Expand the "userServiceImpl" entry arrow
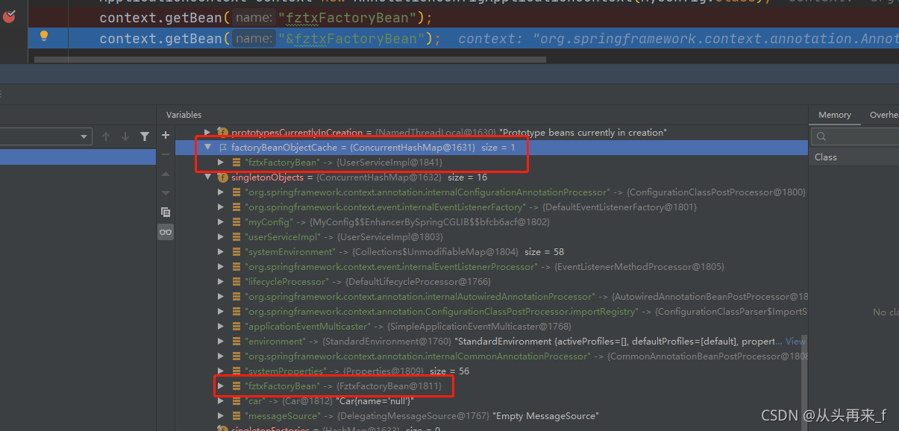This screenshot has height=431, width=899. (x=221, y=237)
